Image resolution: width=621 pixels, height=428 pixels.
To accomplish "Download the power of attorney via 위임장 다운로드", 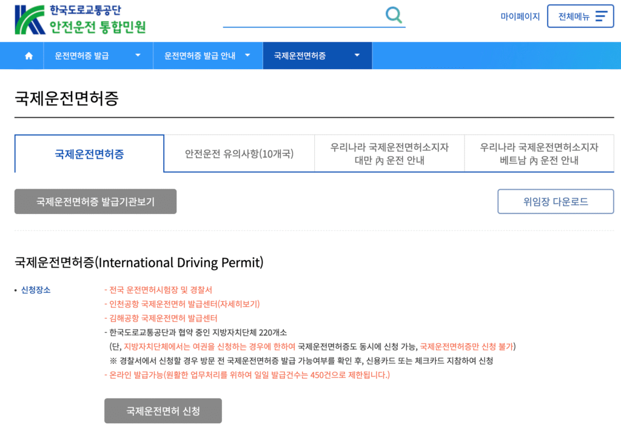I will (556, 201).
